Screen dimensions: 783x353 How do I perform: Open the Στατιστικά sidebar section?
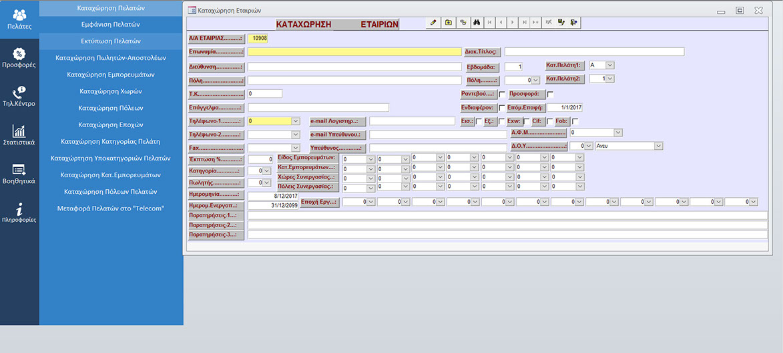[x=19, y=135]
